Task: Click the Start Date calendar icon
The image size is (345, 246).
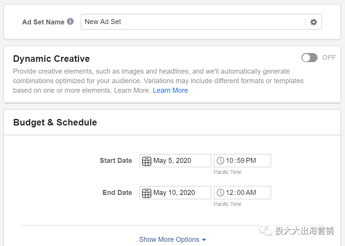Action: tap(147, 161)
